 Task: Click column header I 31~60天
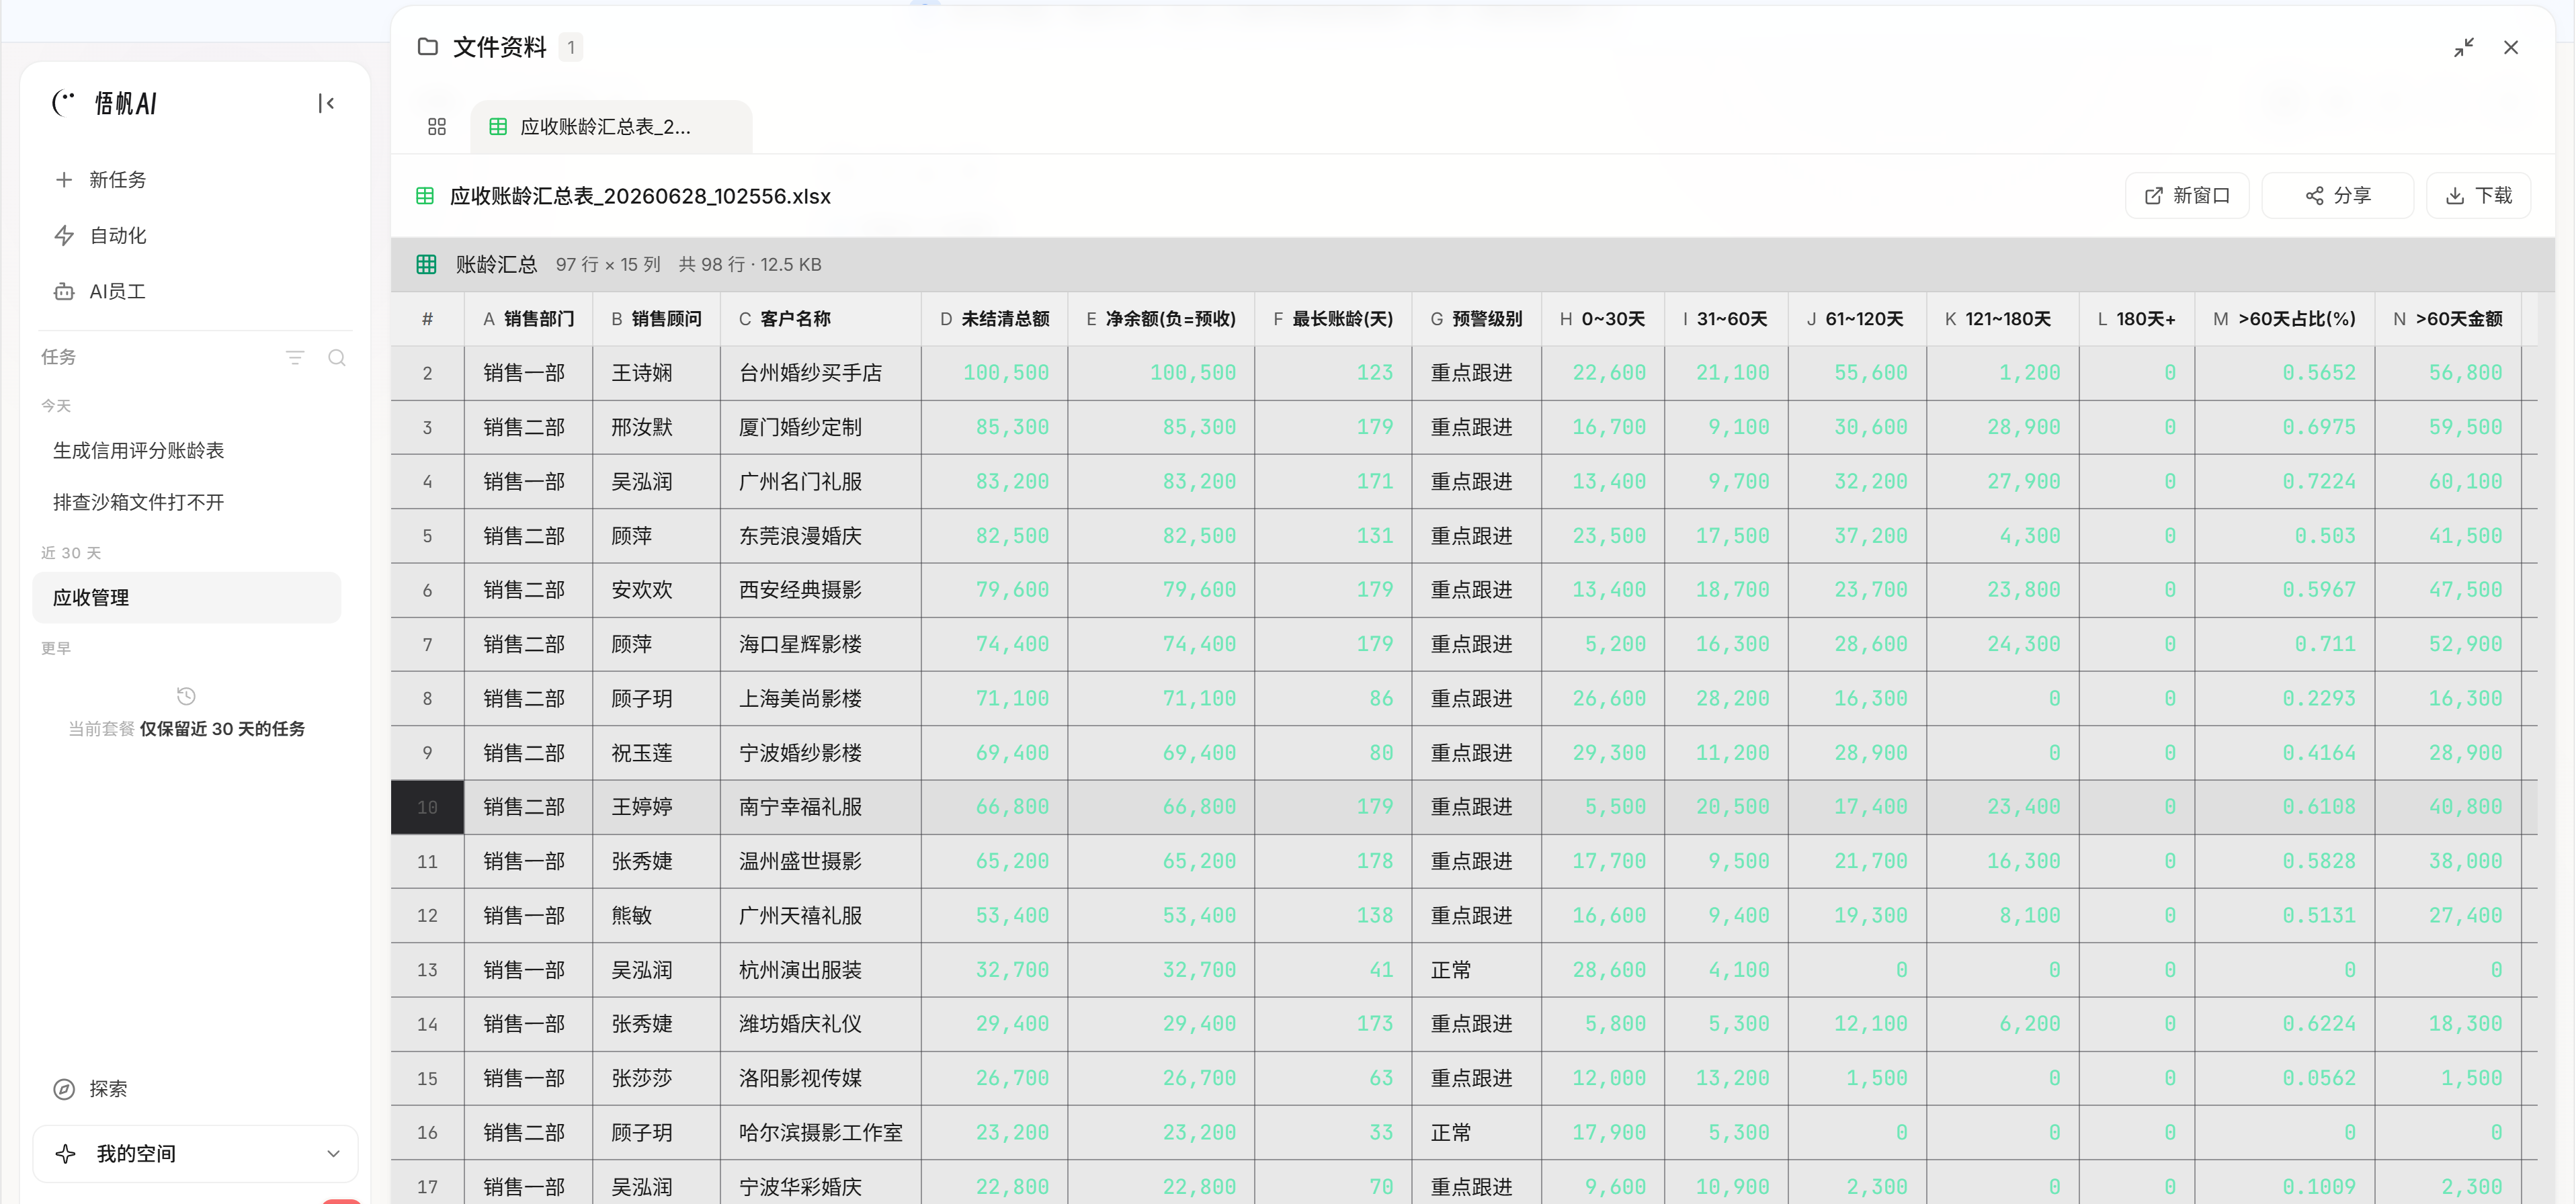(1726, 319)
